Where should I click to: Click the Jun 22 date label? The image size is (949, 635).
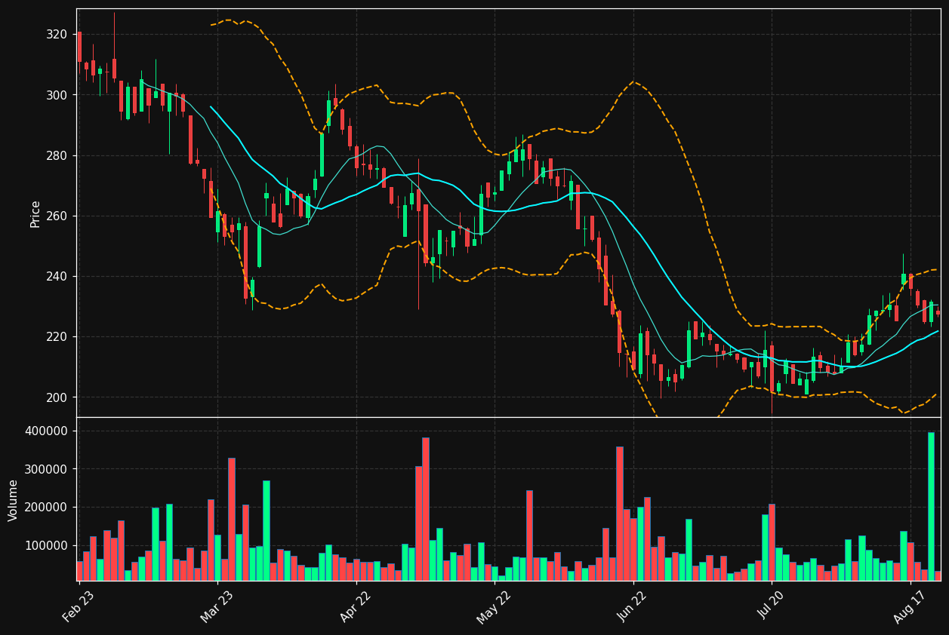tap(633, 606)
